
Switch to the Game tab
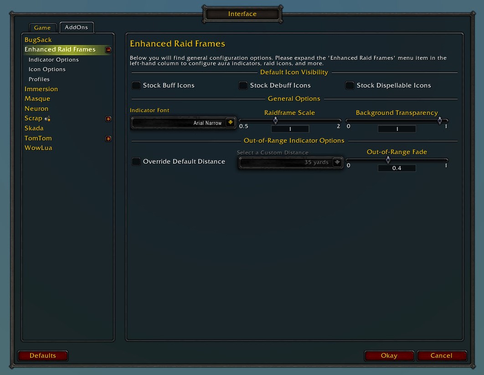(x=42, y=28)
